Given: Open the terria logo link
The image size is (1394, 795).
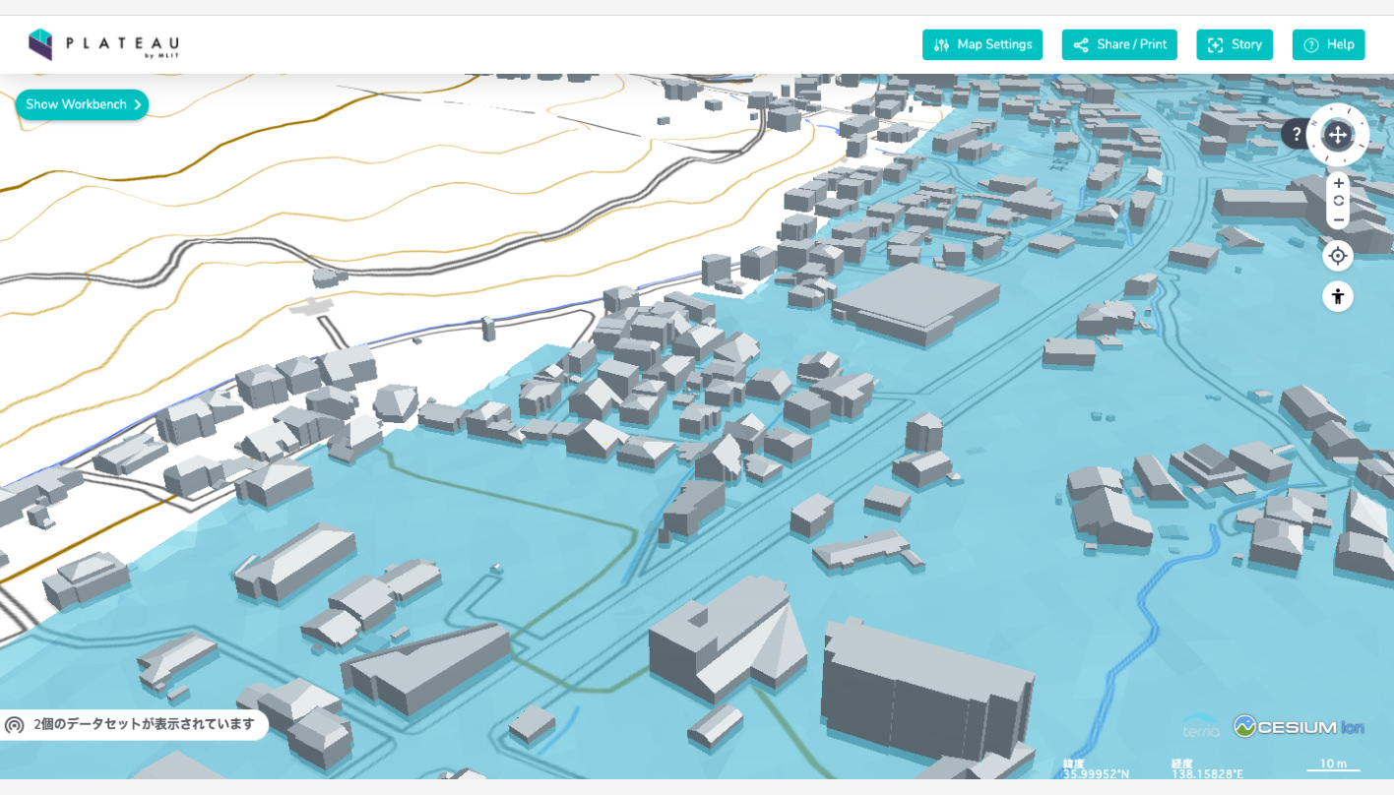Looking at the screenshot, I should tap(1201, 727).
